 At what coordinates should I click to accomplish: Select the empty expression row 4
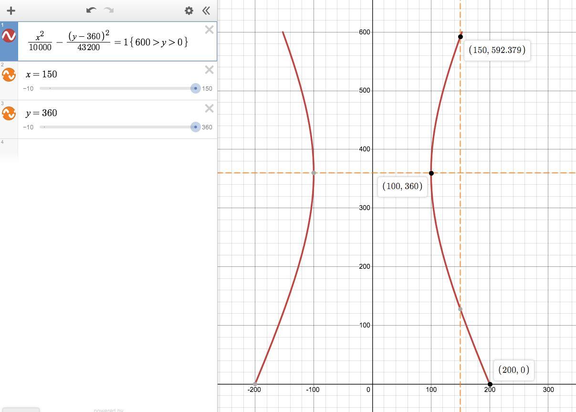tap(108, 149)
